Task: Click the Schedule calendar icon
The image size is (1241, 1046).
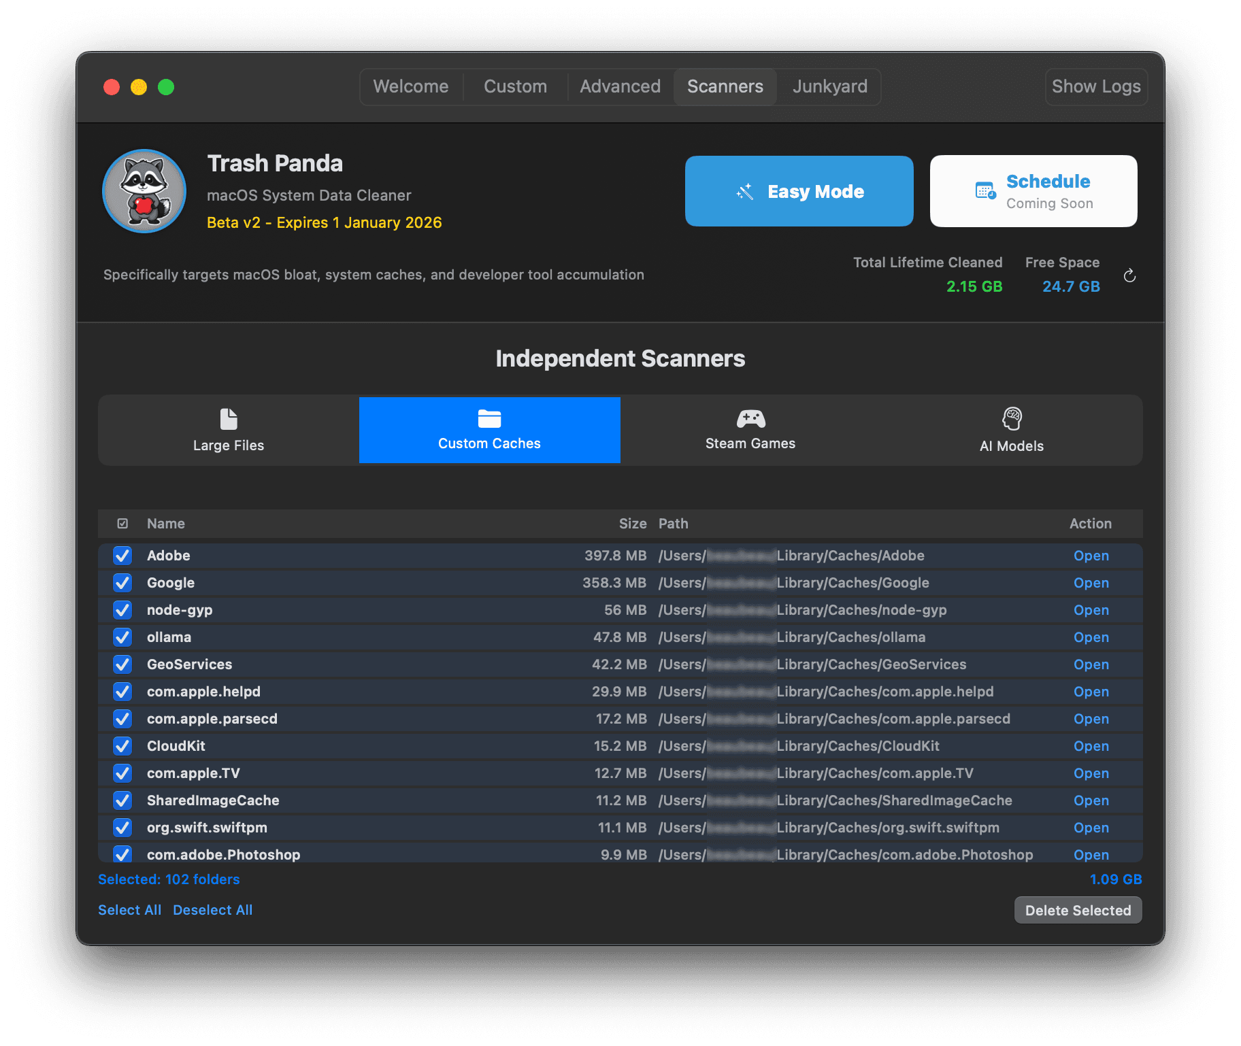Action: click(x=985, y=190)
